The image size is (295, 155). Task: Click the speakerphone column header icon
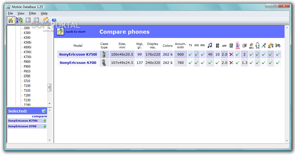pos(278,45)
